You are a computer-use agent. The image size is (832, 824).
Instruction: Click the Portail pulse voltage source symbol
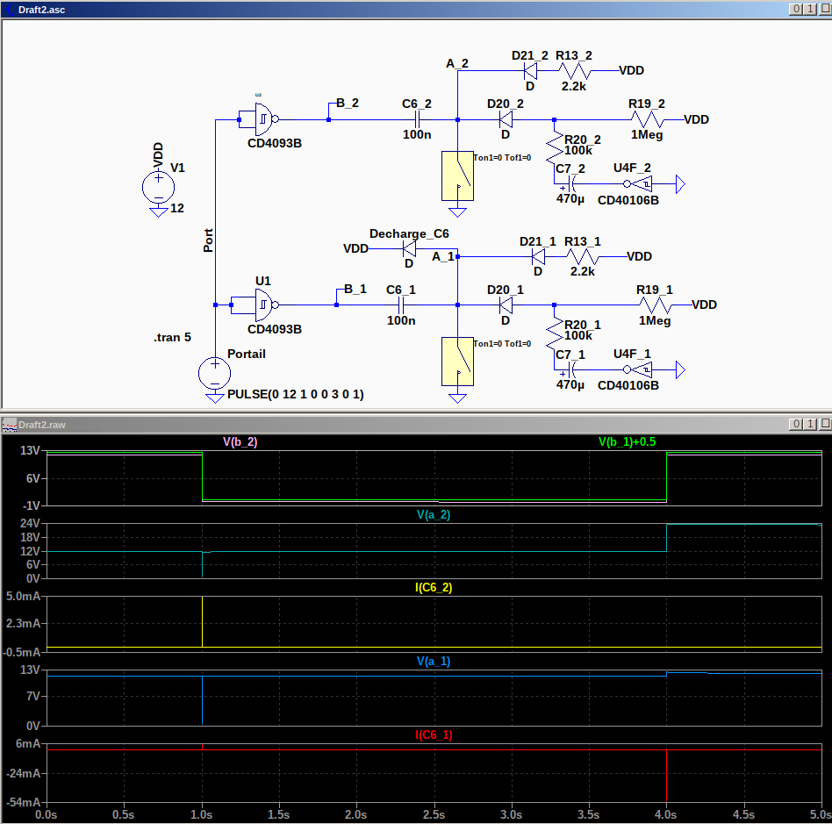[x=214, y=374]
